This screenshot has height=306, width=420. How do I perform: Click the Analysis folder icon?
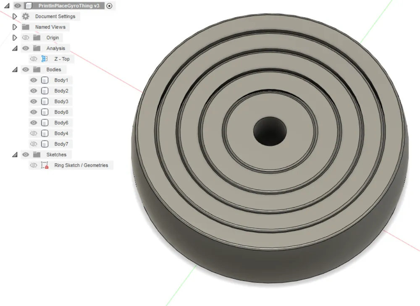point(36,48)
